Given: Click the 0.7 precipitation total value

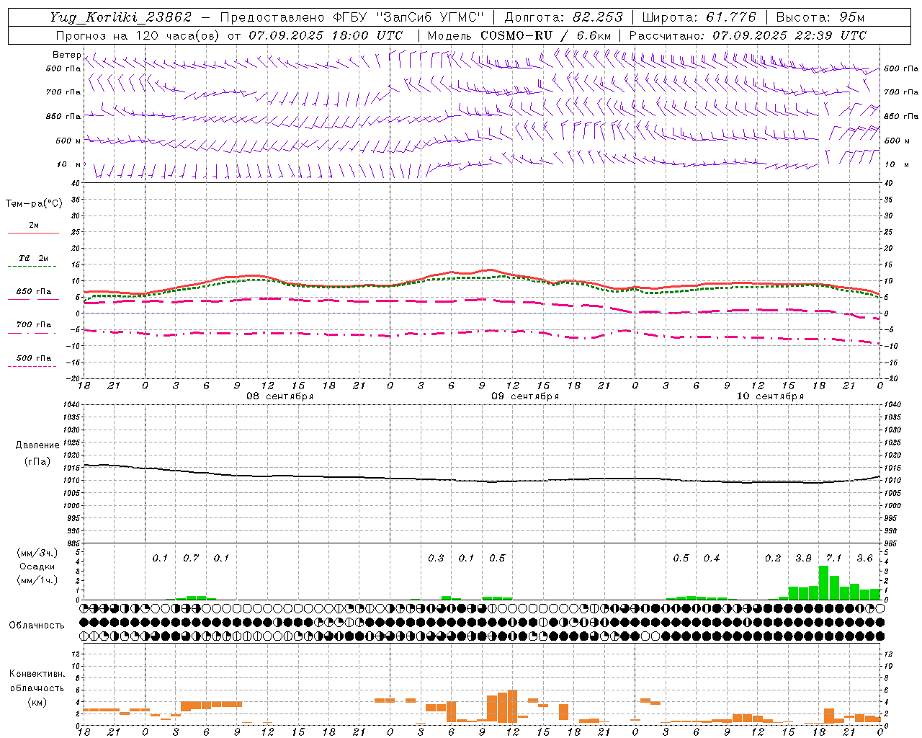Looking at the screenshot, I should pyautogui.click(x=191, y=559).
